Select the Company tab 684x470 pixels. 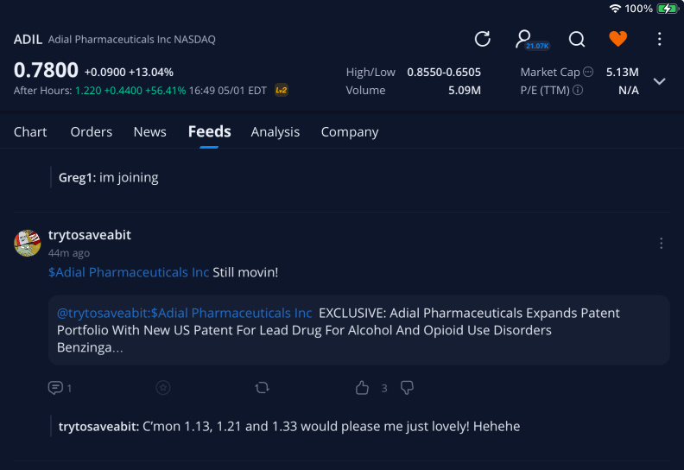(x=350, y=132)
